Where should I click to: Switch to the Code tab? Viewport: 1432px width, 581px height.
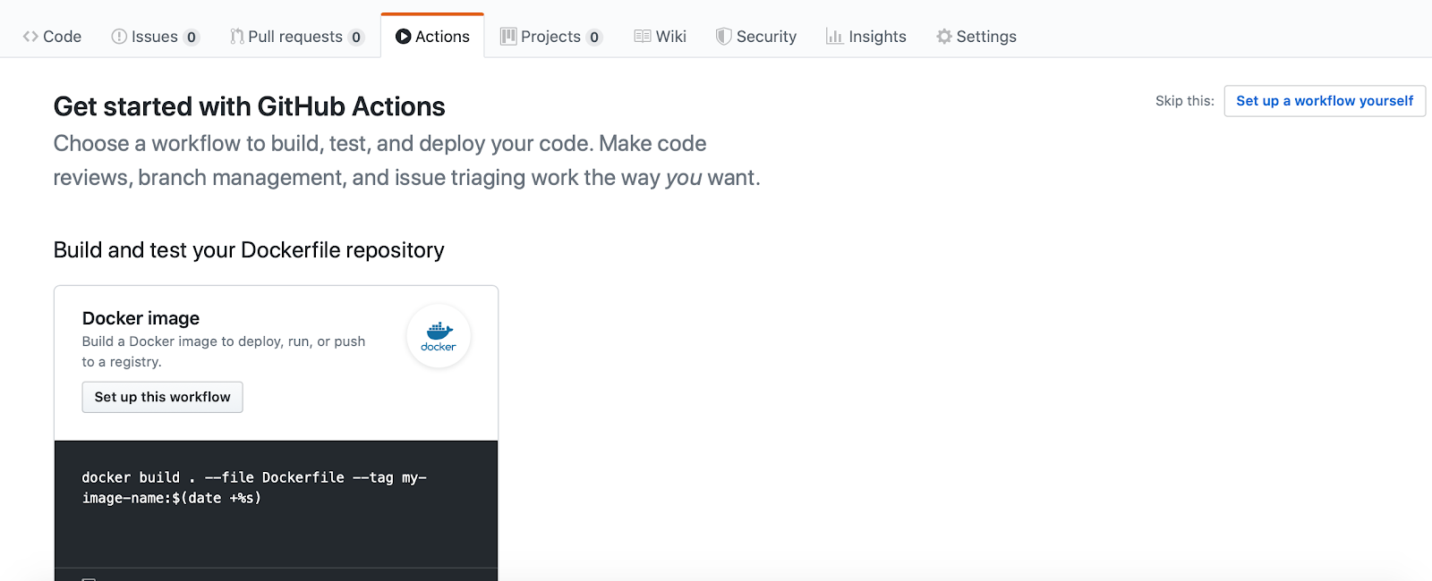point(53,37)
